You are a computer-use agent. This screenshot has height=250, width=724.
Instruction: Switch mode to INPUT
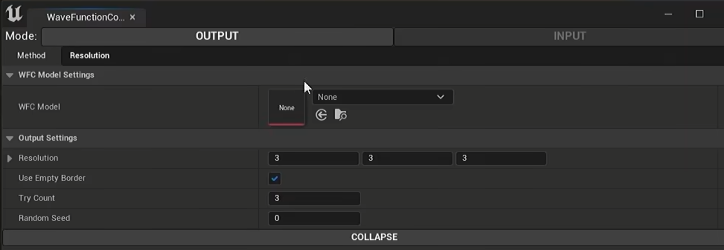559,36
